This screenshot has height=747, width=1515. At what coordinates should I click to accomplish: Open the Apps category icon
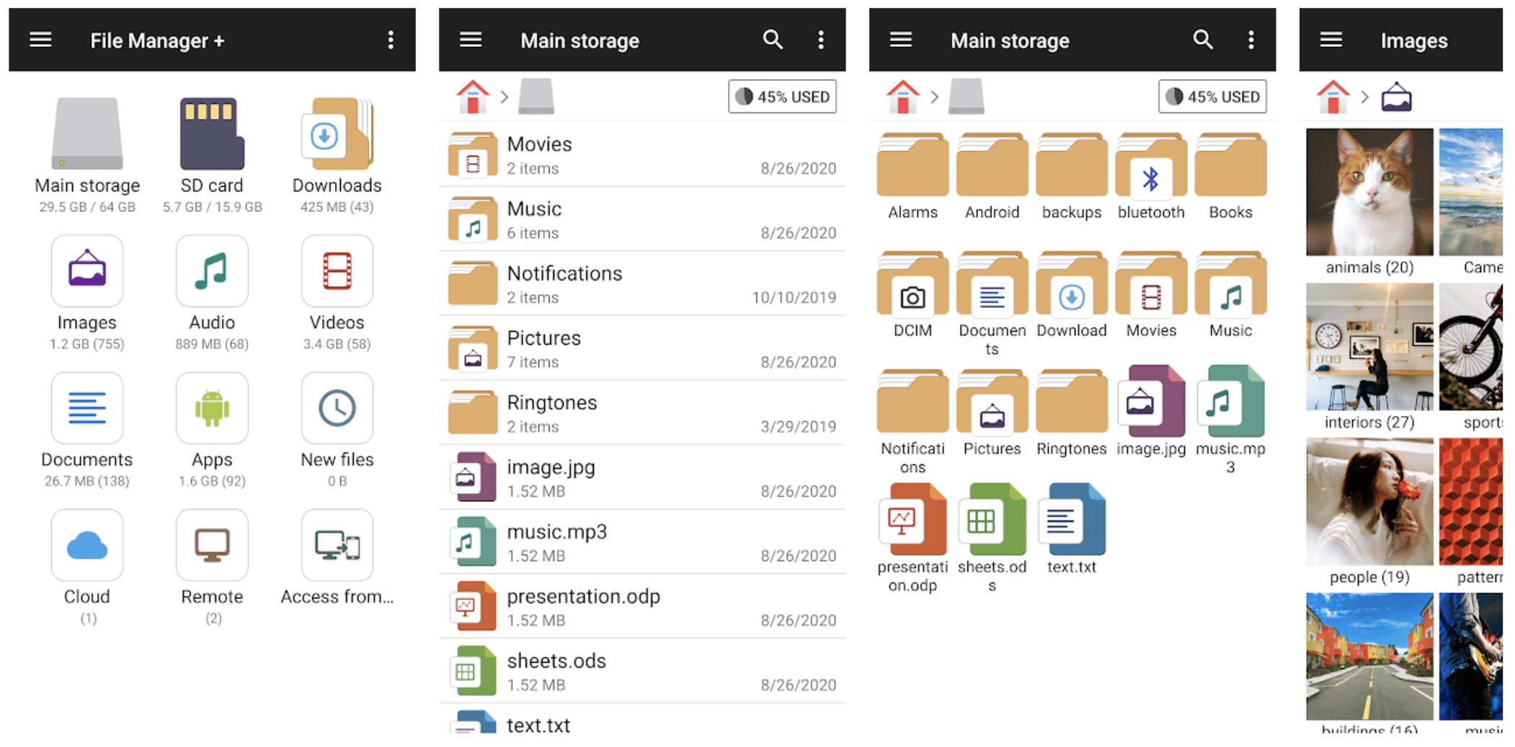click(211, 408)
